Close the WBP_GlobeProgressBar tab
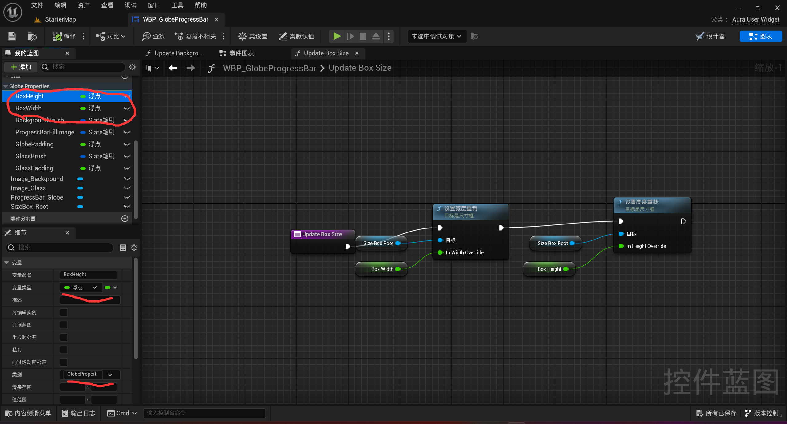Screen dimensions: 787x424 tap(216, 19)
